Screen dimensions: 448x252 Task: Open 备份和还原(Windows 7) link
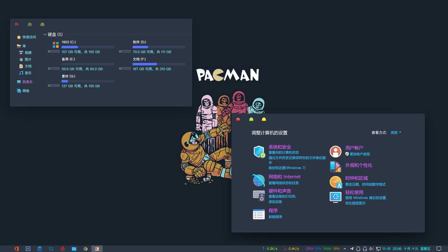(x=287, y=168)
